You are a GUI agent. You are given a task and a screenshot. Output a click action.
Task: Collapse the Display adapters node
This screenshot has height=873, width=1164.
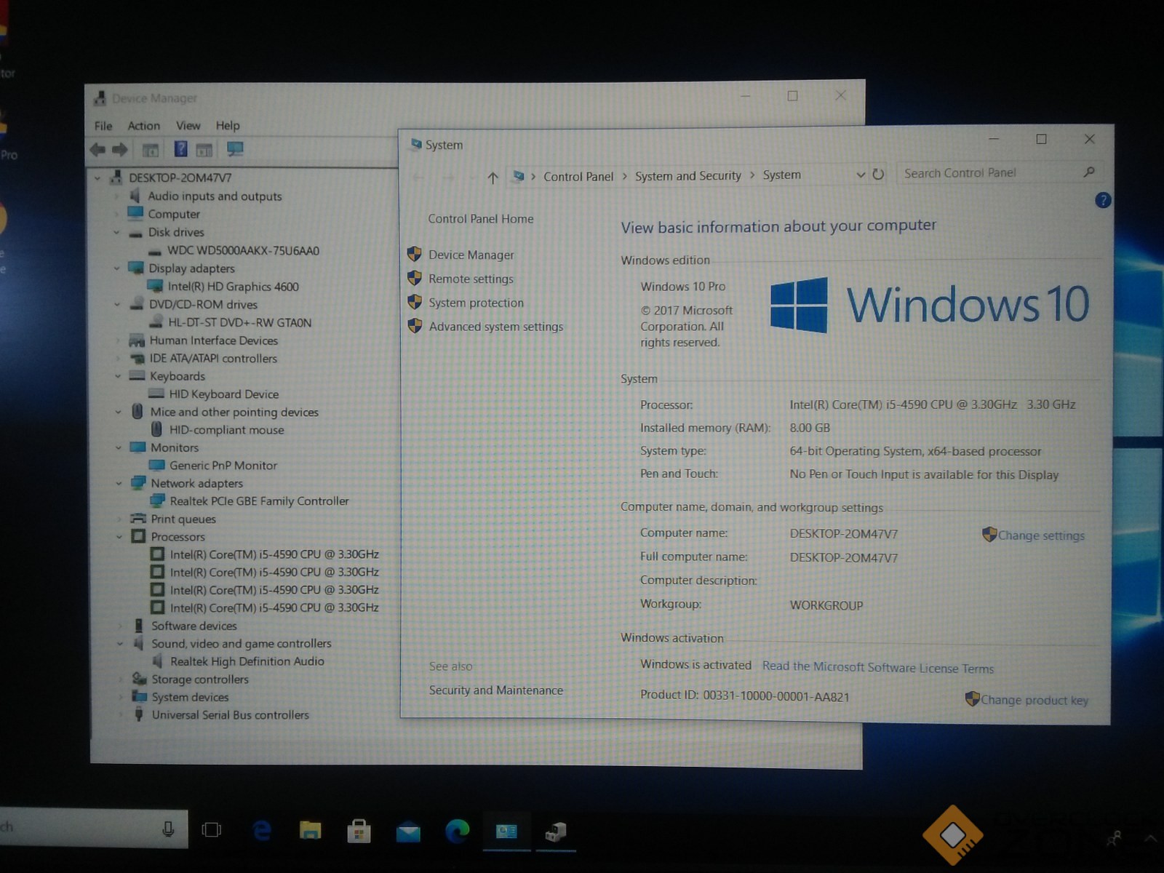point(117,268)
